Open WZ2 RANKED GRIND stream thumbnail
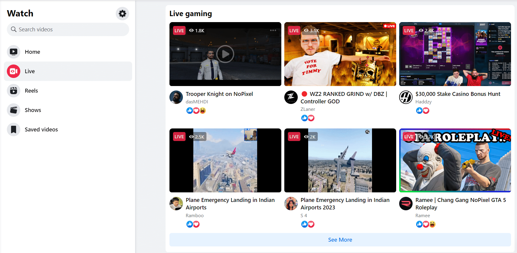Screen dimensions: 517x253 (340, 54)
